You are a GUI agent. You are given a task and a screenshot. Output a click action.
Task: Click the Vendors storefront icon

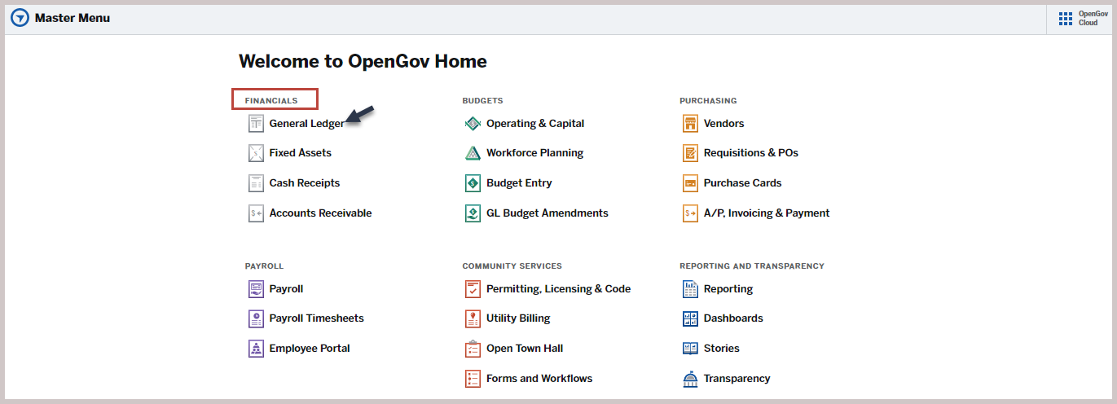(690, 124)
